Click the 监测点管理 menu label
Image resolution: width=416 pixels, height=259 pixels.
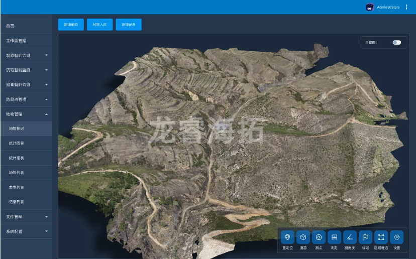click(16, 99)
